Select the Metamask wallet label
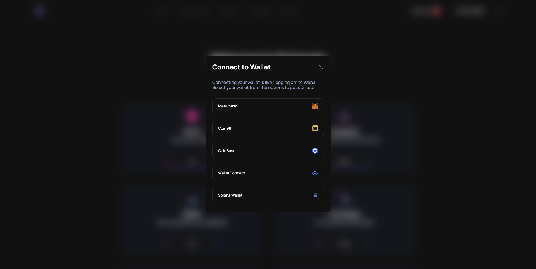536x269 pixels. pos(227,106)
